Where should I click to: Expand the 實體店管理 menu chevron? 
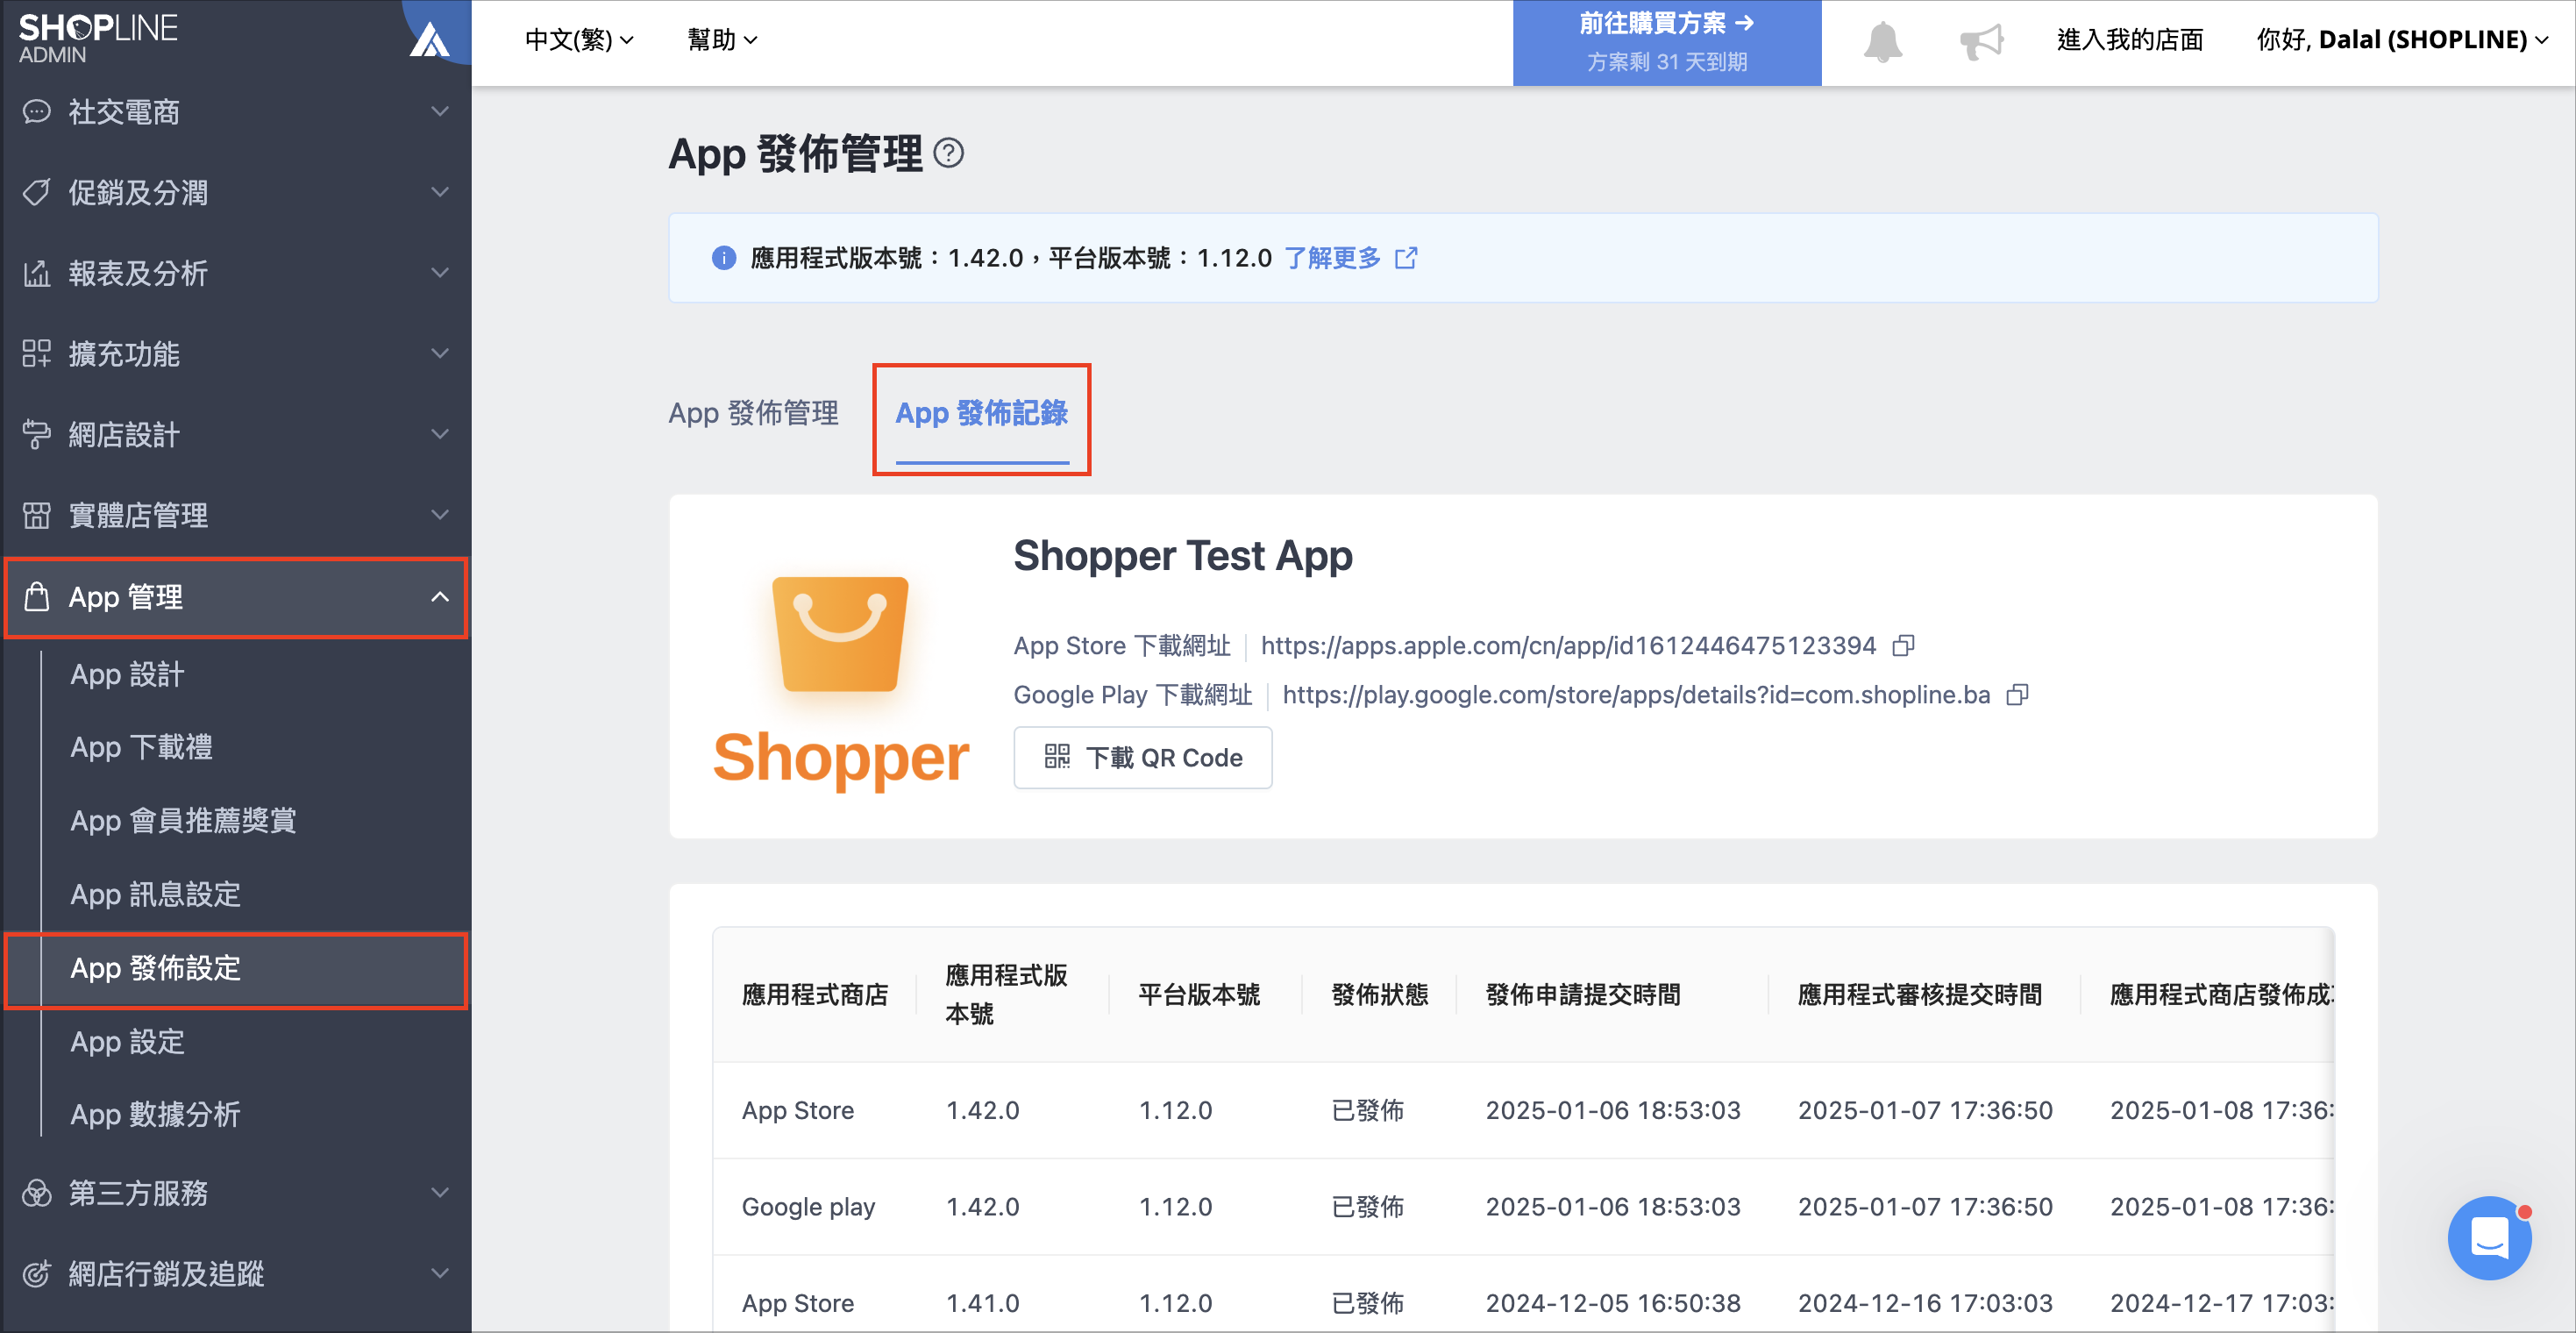pos(440,515)
